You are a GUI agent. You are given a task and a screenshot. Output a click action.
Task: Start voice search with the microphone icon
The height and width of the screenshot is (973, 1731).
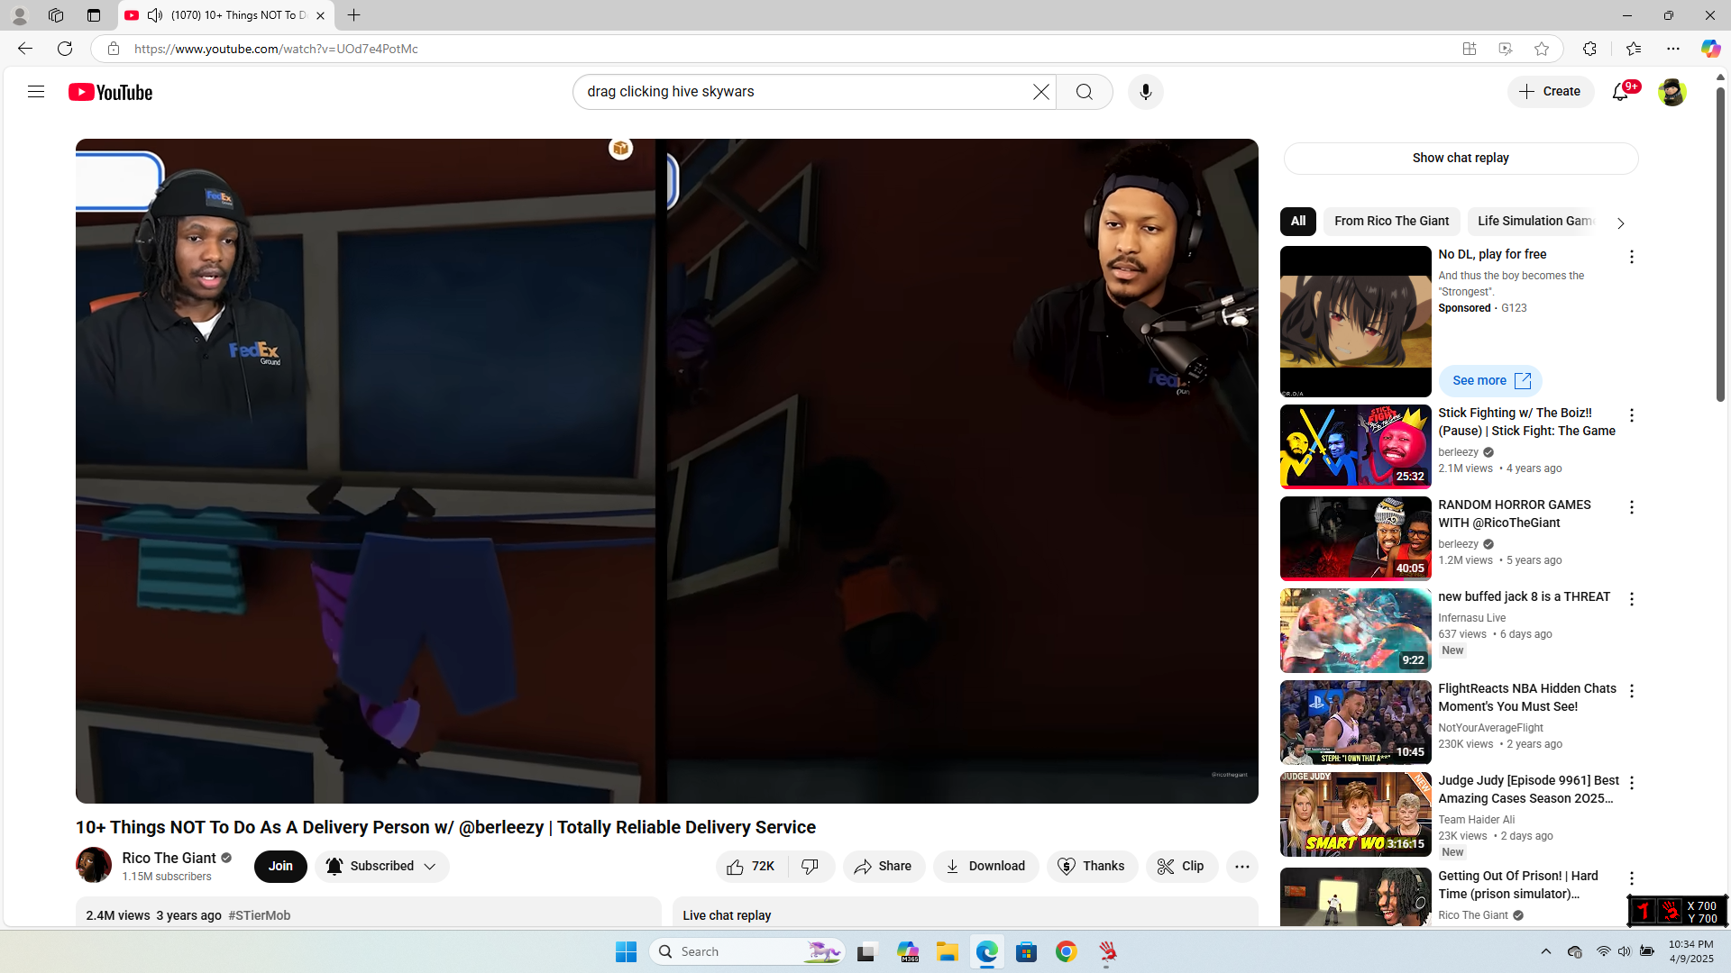(x=1146, y=92)
